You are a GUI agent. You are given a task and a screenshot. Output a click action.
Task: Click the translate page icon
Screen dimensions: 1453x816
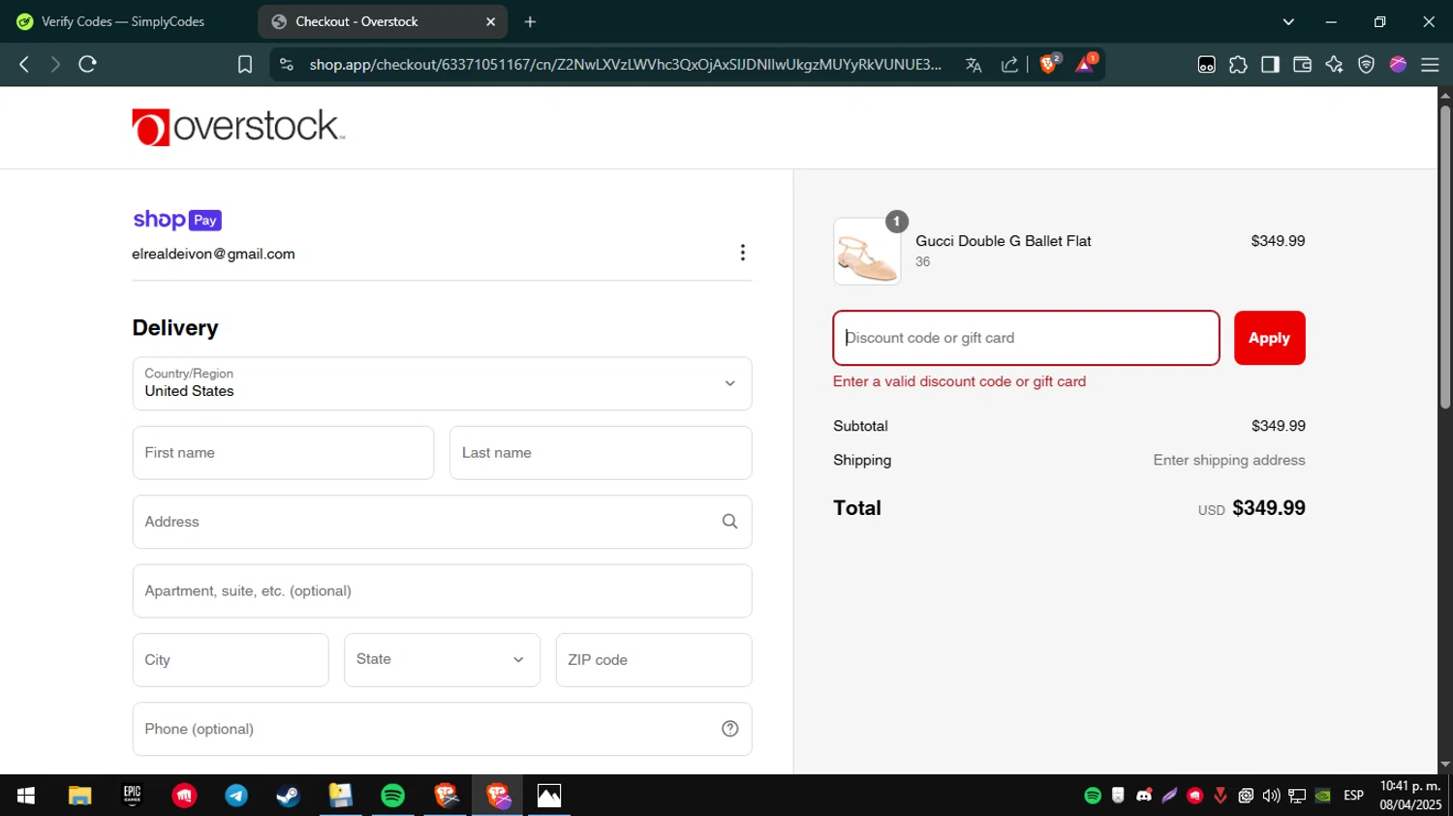click(974, 65)
